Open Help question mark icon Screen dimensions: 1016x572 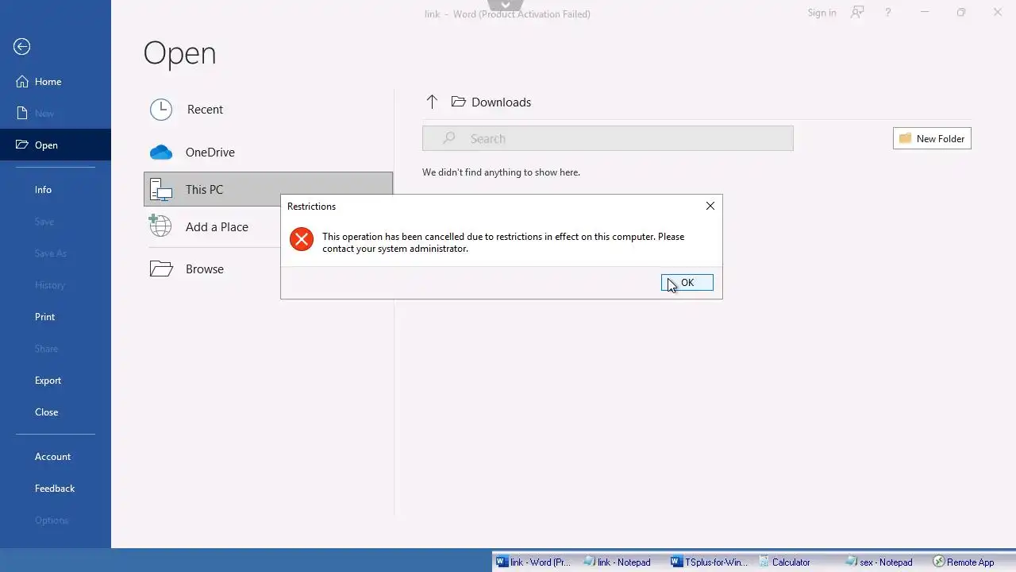888,13
